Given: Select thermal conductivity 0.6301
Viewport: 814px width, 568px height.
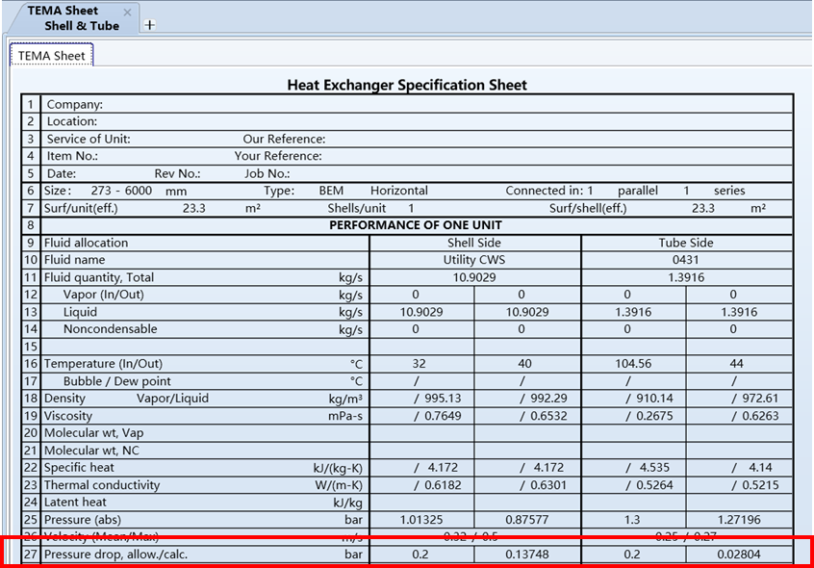Looking at the screenshot, I should pos(548,485).
